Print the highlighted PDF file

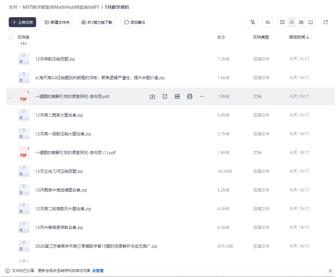pyautogui.click(x=190, y=96)
